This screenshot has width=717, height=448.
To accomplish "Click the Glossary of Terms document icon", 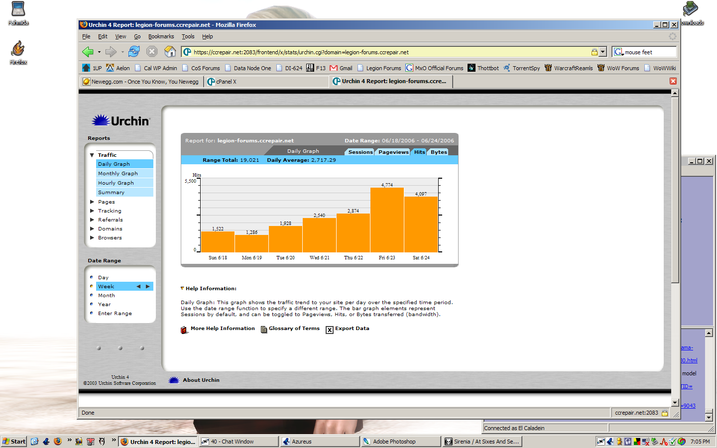I will (x=264, y=330).
